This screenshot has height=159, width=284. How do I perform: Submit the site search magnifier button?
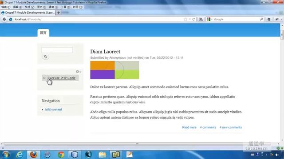pos(45,57)
